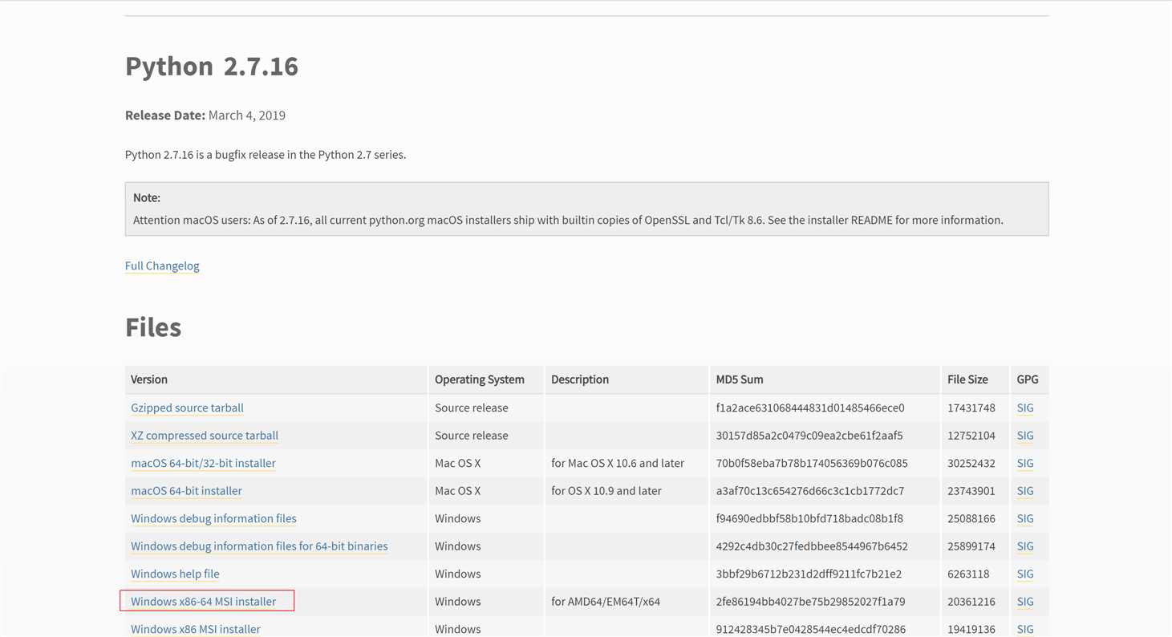
Task: Open SIG in the 25088166 file size row
Action: [x=1025, y=518]
